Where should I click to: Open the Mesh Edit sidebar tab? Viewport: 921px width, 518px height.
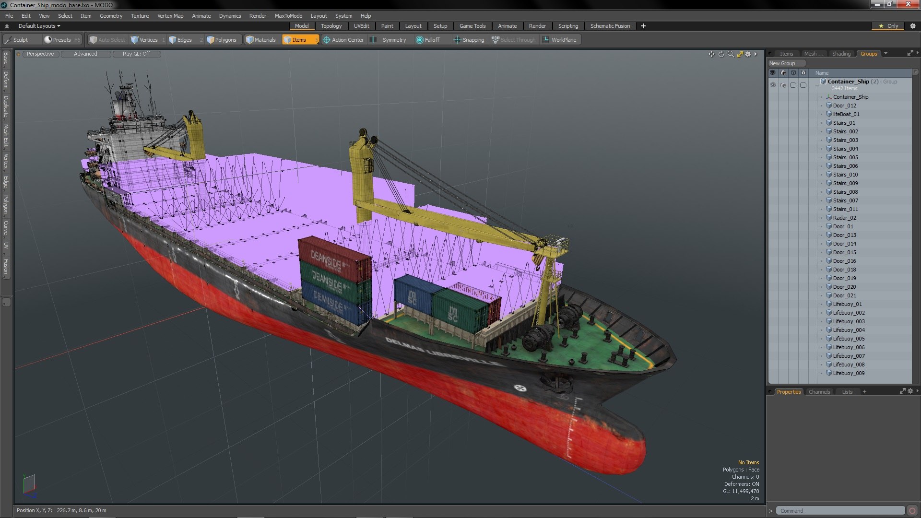pyautogui.click(x=6, y=135)
